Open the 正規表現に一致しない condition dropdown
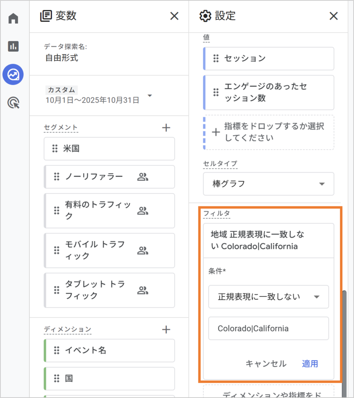354x398 pixels. [x=268, y=297]
